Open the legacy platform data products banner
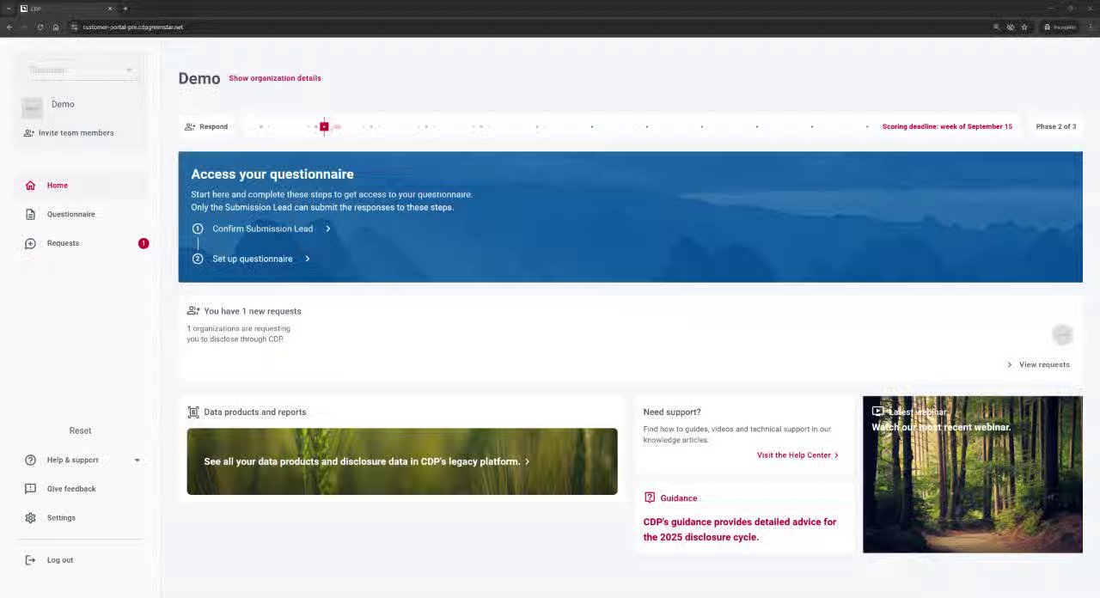1100x598 pixels. tap(401, 461)
